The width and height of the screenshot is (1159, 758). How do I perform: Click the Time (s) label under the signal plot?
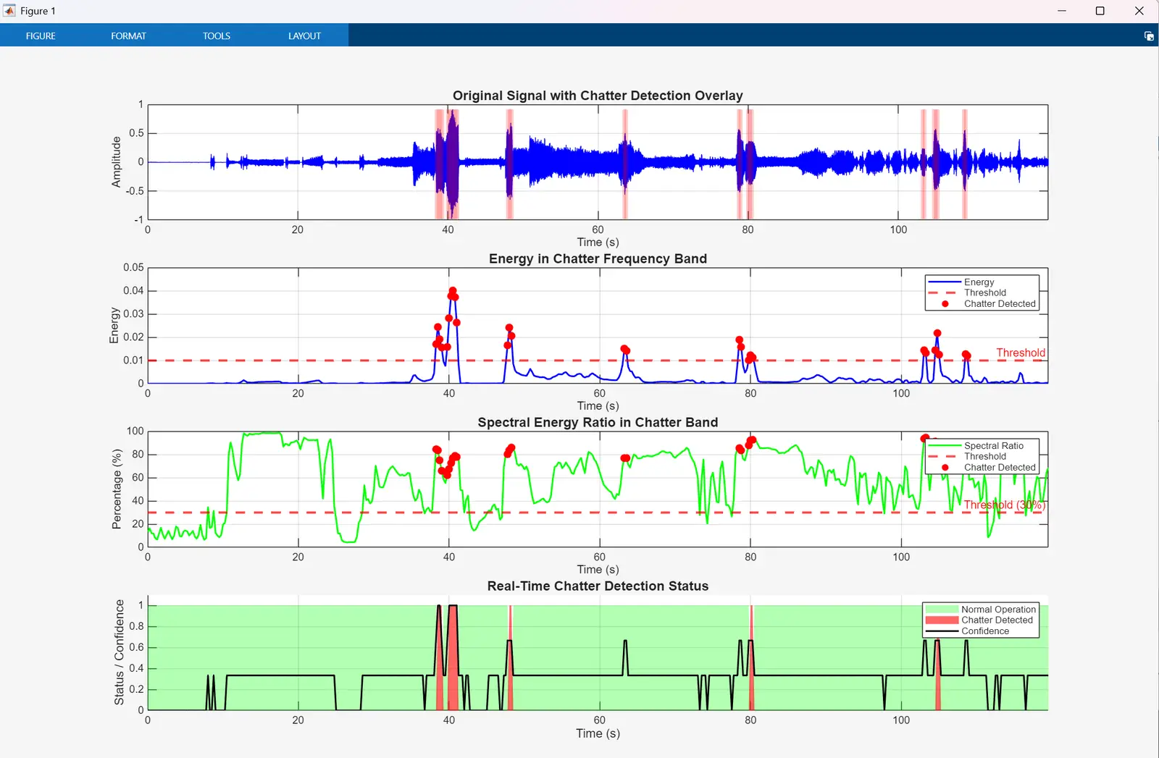tap(598, 243)
